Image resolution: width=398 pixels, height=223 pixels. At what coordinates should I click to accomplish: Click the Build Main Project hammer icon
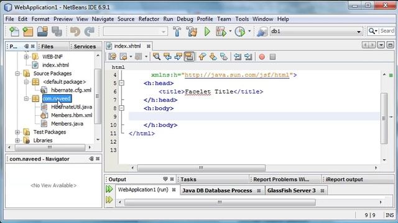point(177,32)
